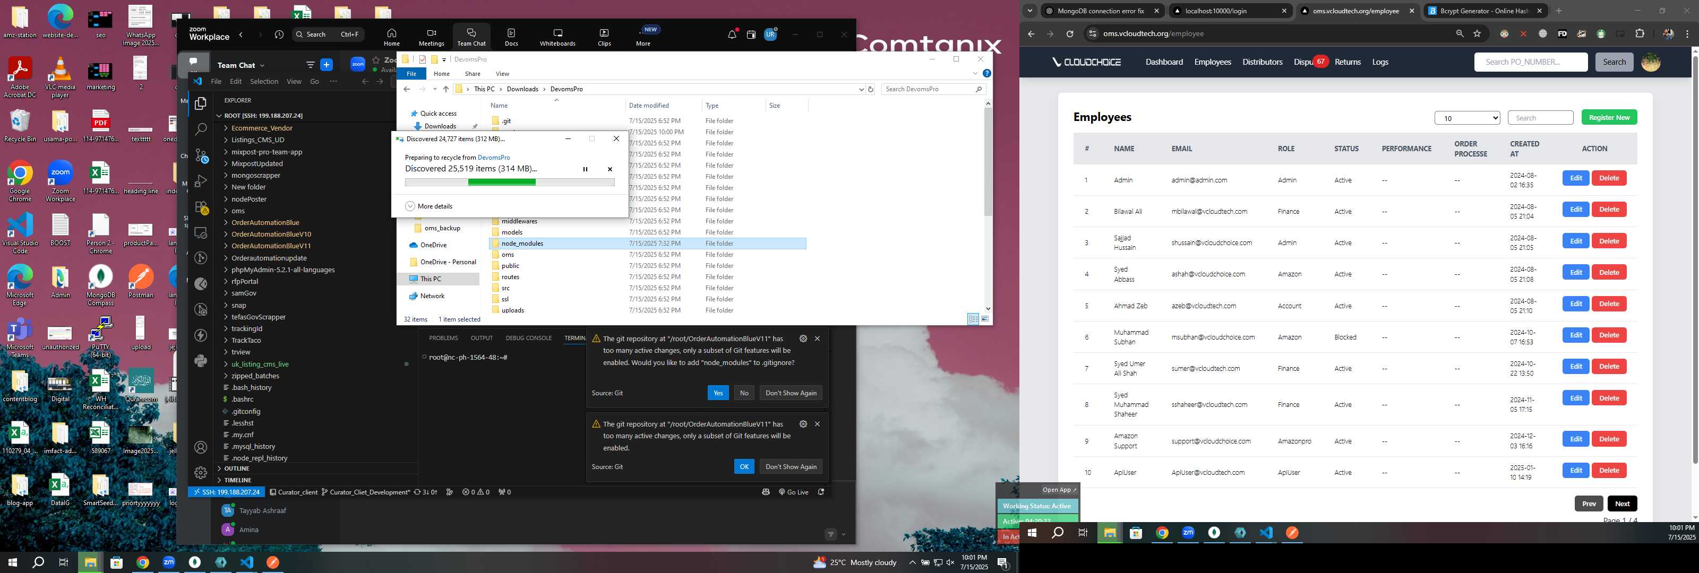Click the VS Code notifications bell in status bar
Image resolution: width=1699 pixels, height=573 pixels.
coord(821,492)
